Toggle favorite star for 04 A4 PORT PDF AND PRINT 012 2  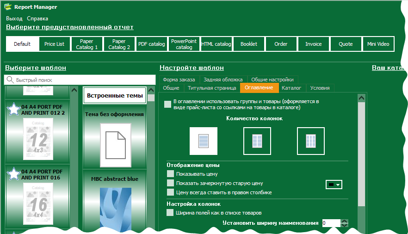pyautogui.click(x=13, y=109)
